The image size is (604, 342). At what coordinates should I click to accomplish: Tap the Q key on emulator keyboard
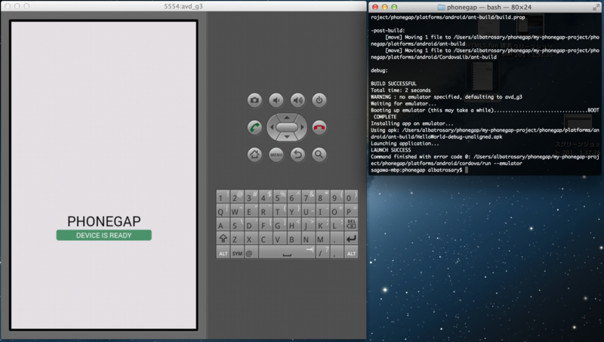(x=223, y=211)
